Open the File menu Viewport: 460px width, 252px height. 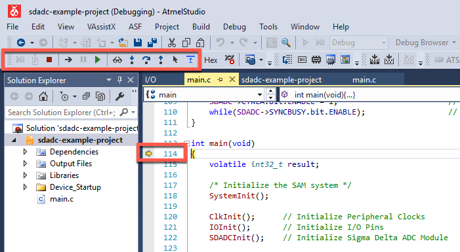pos(12,27)
